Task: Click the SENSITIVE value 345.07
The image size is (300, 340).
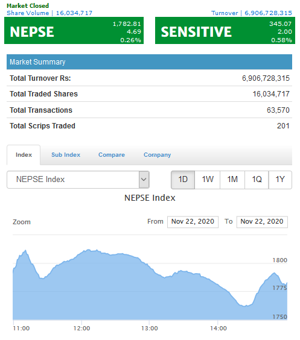Action: click(281, 24)
